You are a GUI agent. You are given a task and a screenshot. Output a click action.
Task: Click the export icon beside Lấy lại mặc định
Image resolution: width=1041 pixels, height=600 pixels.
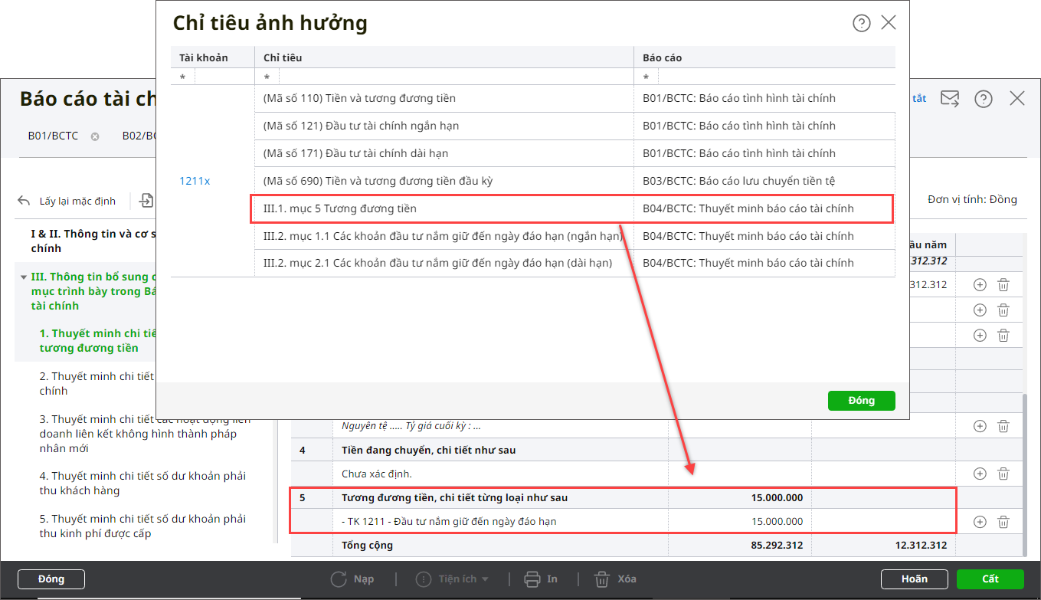[x=146, y=201]
